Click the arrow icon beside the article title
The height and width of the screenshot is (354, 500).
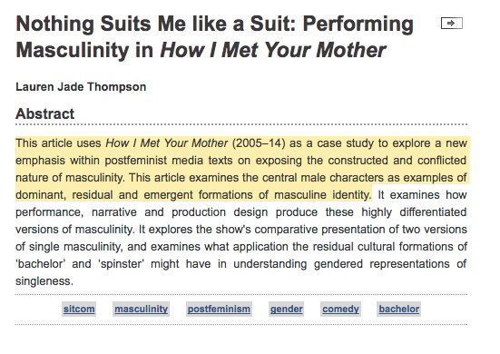coord(452,24)
